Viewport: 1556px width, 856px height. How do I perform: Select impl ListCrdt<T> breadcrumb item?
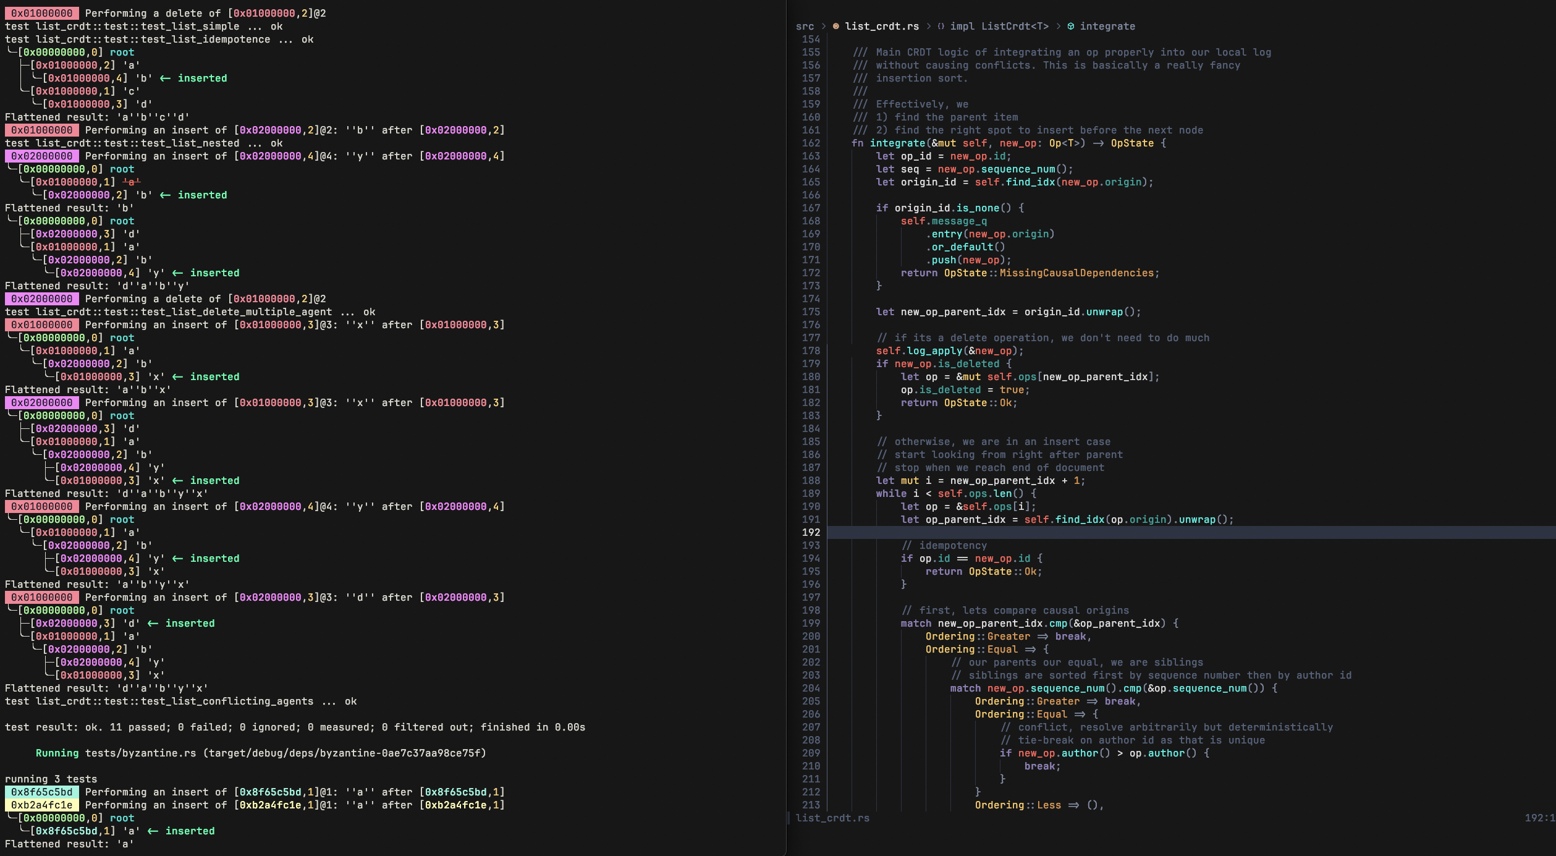[x=999, y=26]
